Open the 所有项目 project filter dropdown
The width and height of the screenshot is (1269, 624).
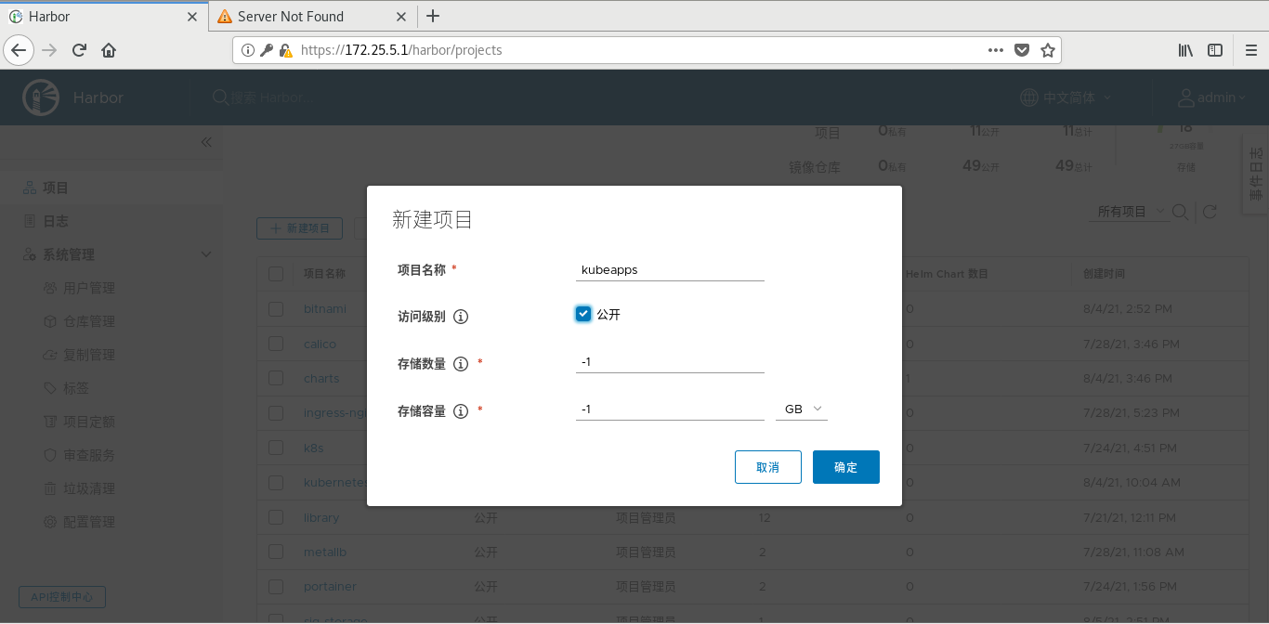pyautogui.click(x=1129, y=212)
